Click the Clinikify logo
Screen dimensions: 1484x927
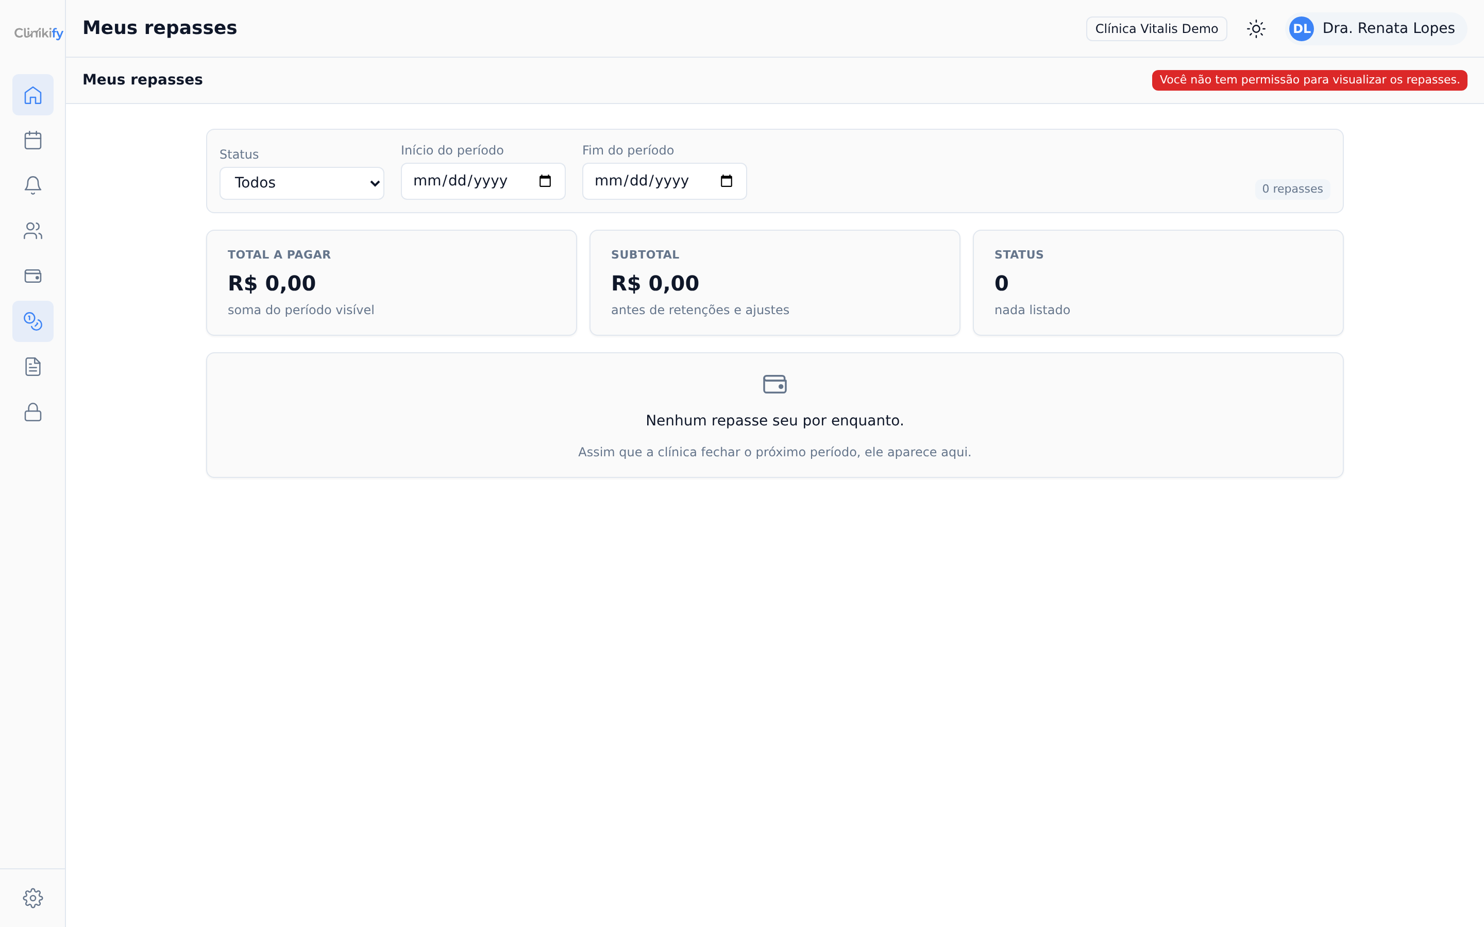39,33
